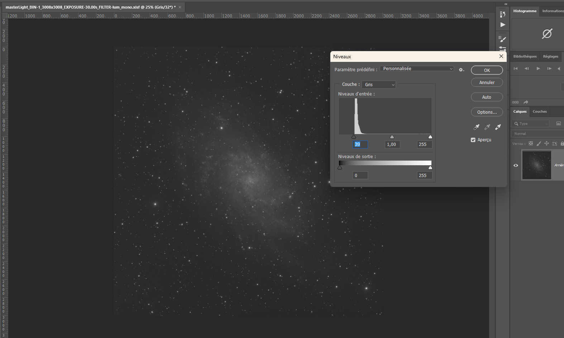This screenshot has width=564, height=338.
Task: Select the gray point eyedropper
Action: click(487, 127)
